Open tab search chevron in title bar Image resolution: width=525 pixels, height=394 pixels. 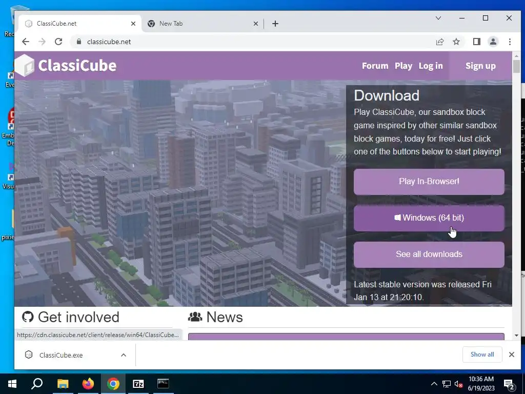point(438,18)
